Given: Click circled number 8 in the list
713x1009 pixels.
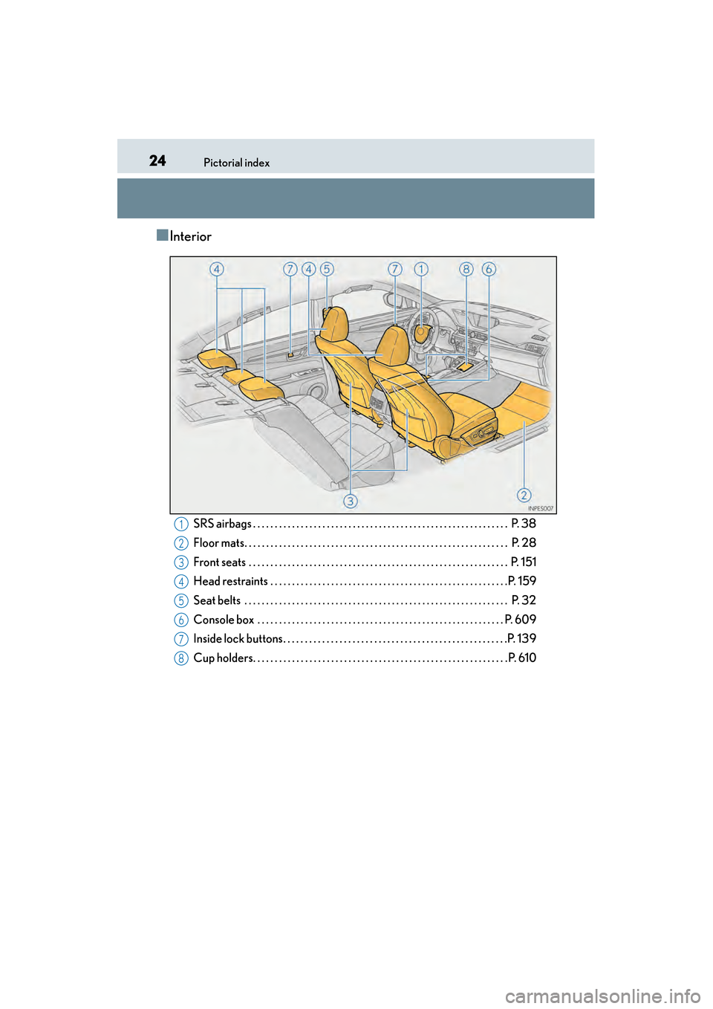Looking at the screenshot, I should pos(181,659).
